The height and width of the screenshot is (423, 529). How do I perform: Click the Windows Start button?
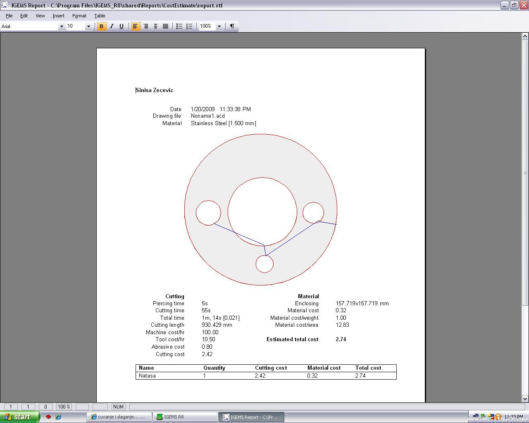[19, 417]
